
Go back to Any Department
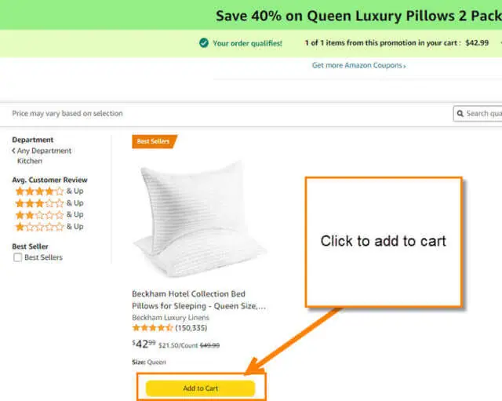(x=42, y=151)
